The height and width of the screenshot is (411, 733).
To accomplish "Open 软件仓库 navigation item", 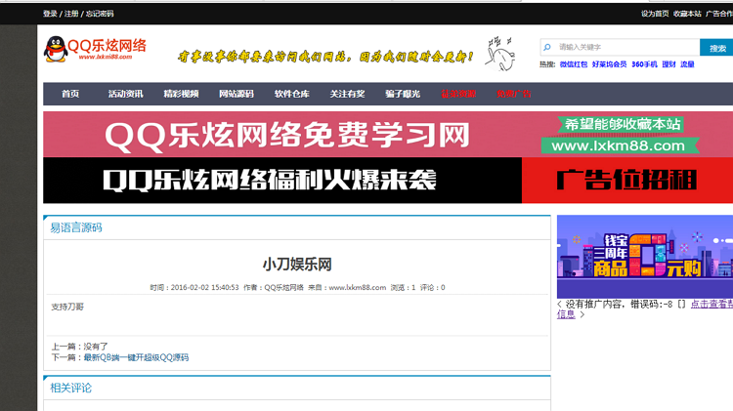I will pos(291,94).
